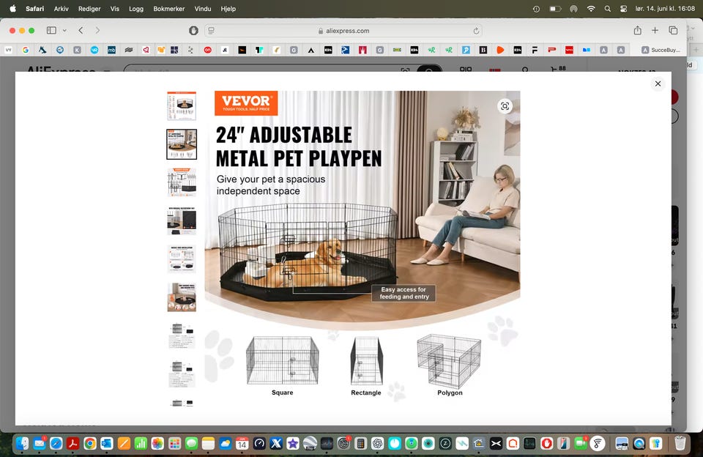703x457 pixels.
Task: Open Launchpad from the dock
Action: tap(174, 444)
